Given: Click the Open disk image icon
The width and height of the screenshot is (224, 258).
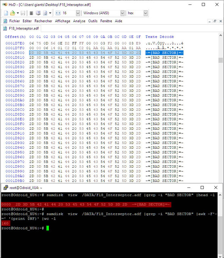Looking at the screenshot, I should [x=45, y=13].
